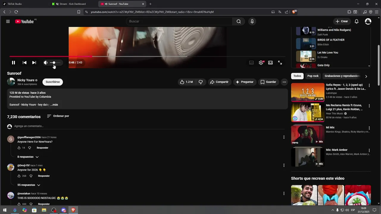Open the player settings gear
The image size is (381, 214).
(x=261, y=63)
